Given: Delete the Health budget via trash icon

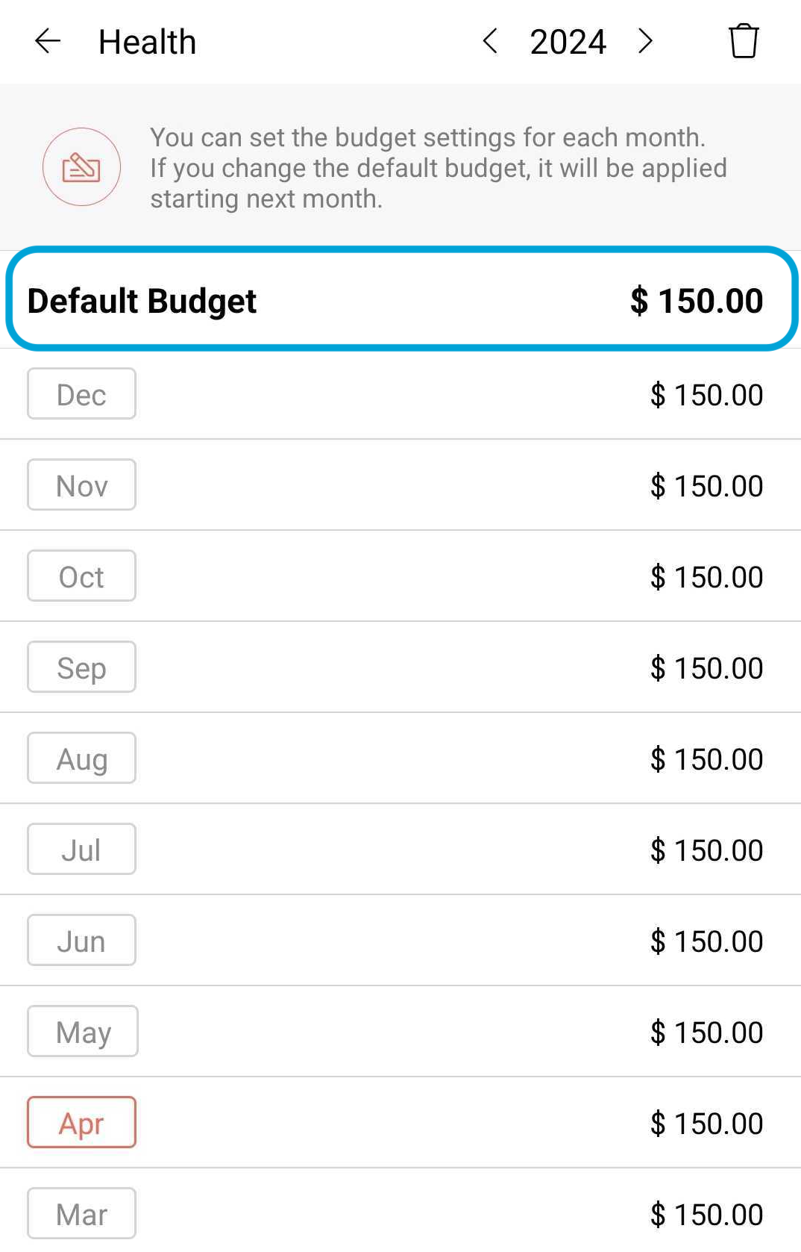Looking at the screenshot, I should coord(743,41).
